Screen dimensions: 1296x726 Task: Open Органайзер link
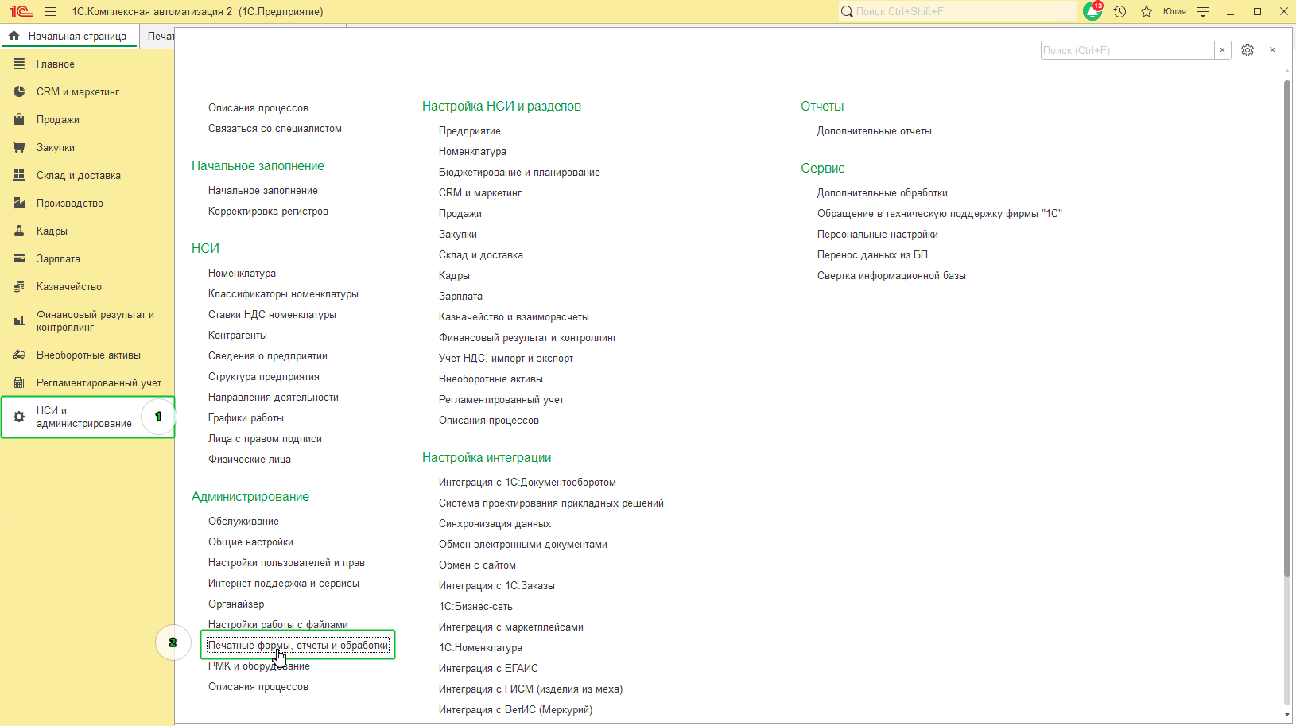(236, 604)
